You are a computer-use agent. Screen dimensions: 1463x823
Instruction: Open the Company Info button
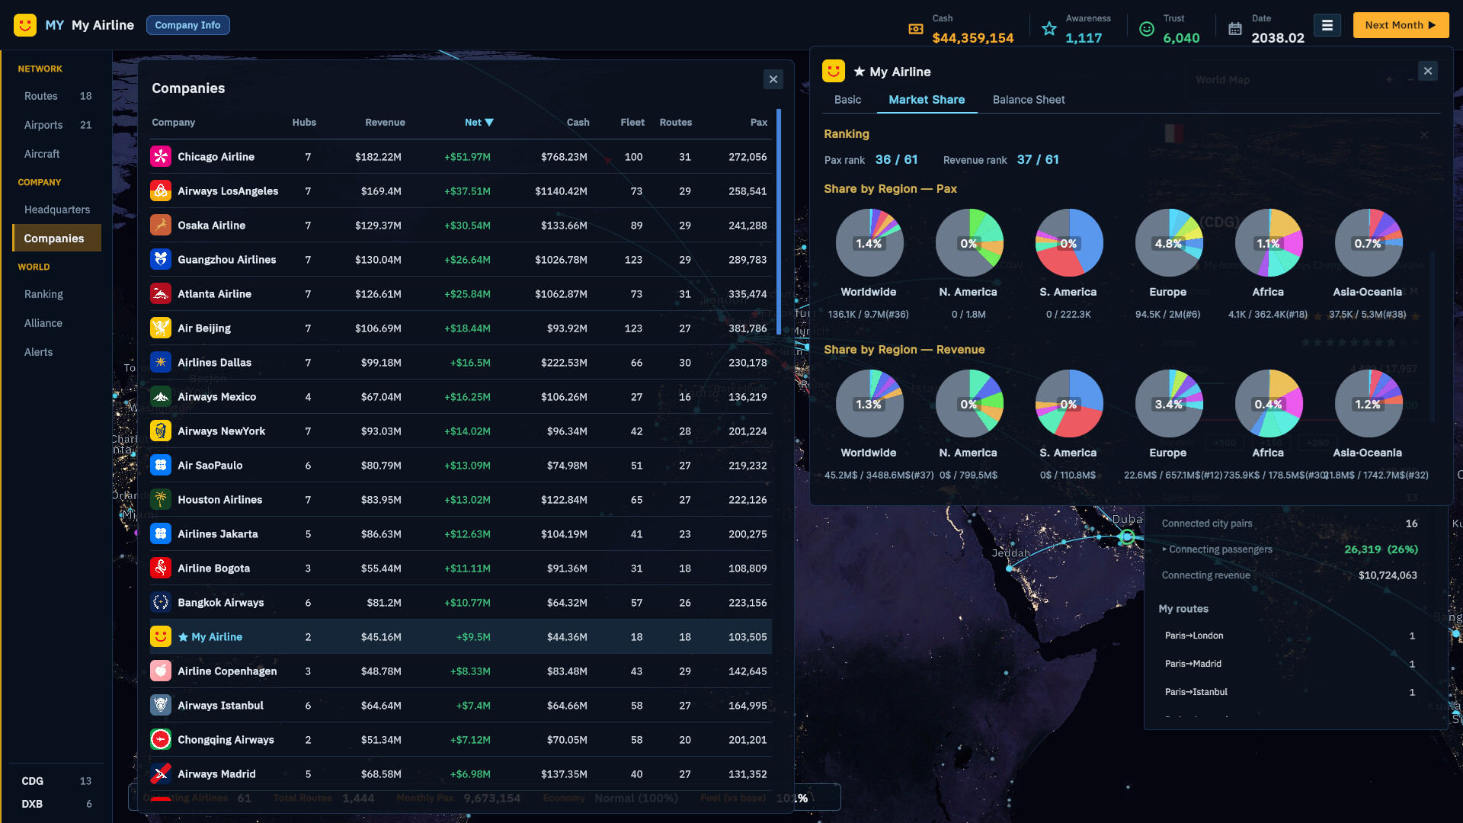point(187,25)
